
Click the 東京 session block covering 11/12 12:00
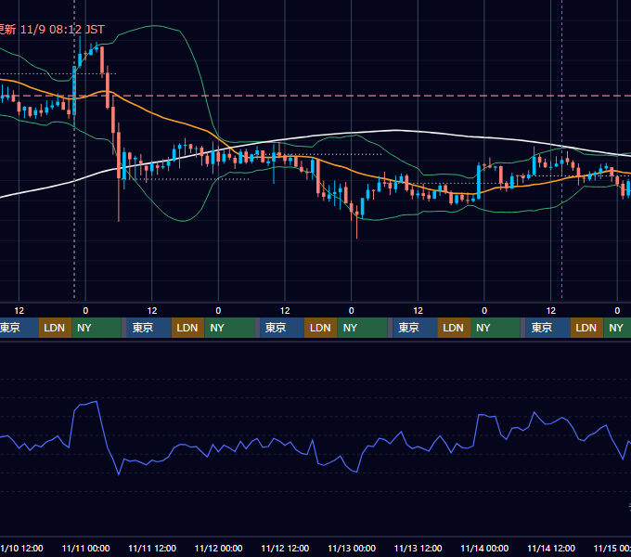coord(282,328)
